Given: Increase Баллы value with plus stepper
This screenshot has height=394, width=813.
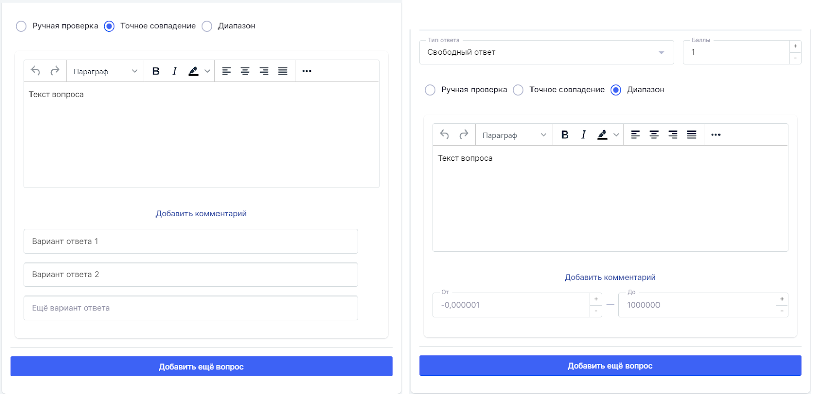Looking at the screenshot, I should pyautogui.click(x=795, y=46).
